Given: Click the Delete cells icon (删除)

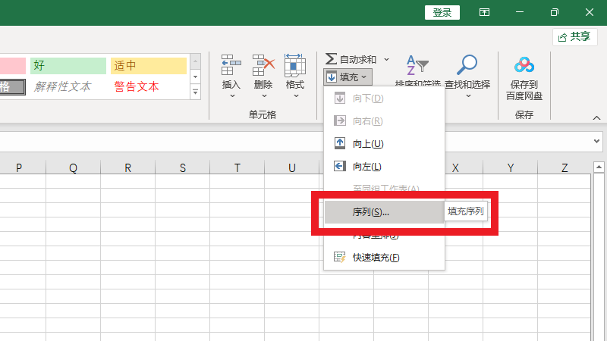Looking at the screenshot, I should [x=263, y=67].
